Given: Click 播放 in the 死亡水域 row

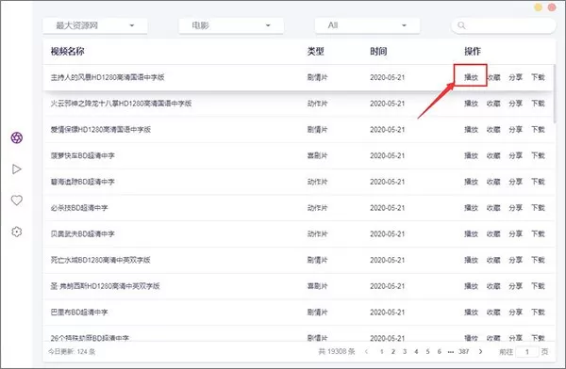Looking at the screenshot, I should (x=471, y=260).
